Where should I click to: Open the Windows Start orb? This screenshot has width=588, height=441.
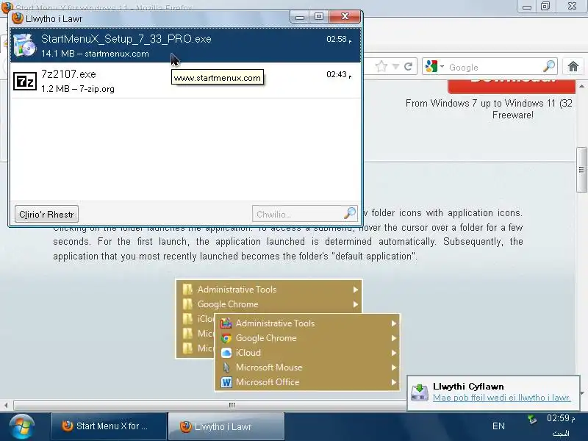(22, 427)
